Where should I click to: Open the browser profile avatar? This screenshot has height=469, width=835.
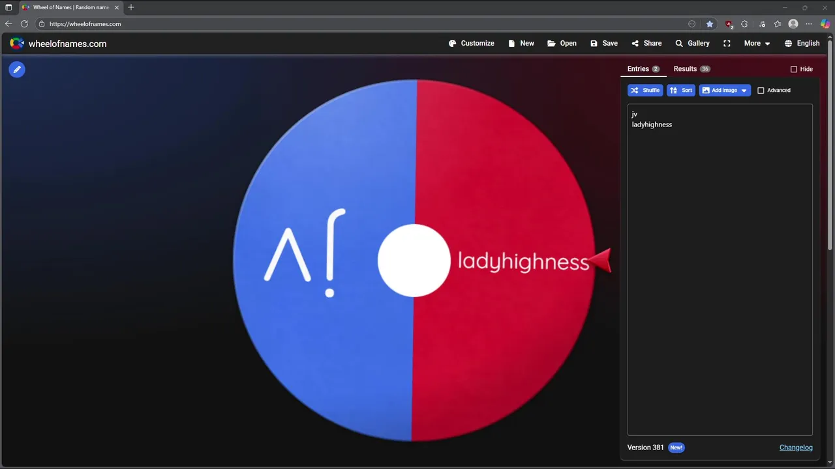(x=793, y=24)
